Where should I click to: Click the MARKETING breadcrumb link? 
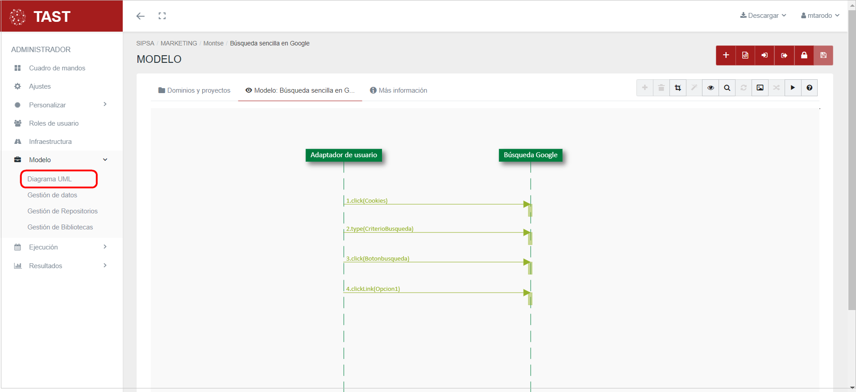[179, 43]
